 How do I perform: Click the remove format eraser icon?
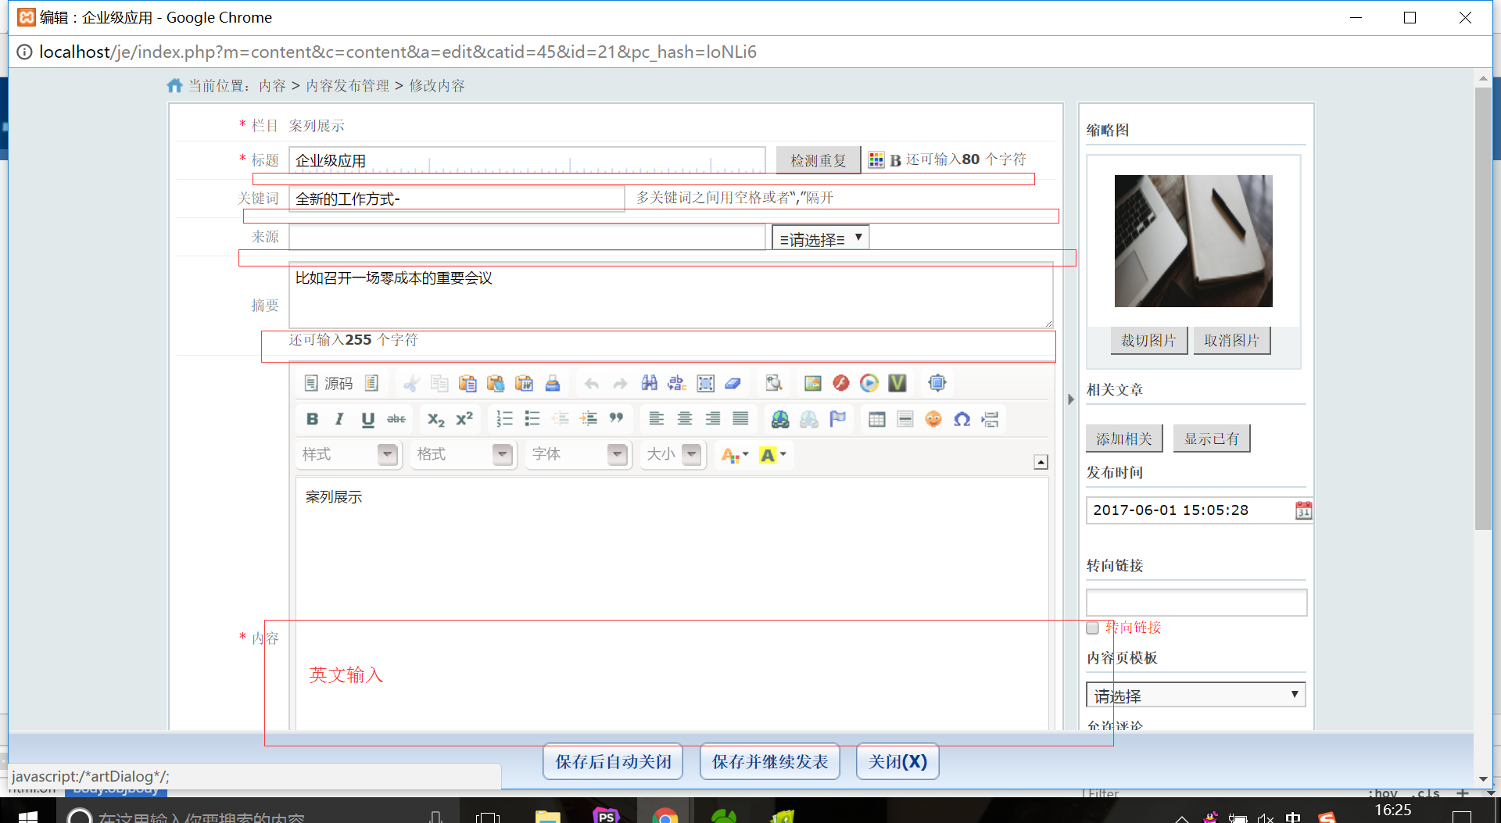coord(733,383)
